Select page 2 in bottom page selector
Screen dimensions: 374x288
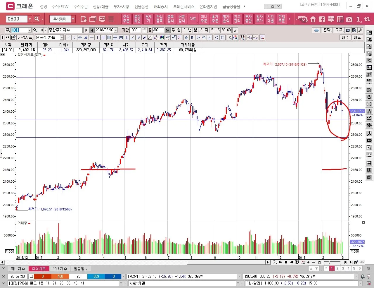tap(337, 268)
